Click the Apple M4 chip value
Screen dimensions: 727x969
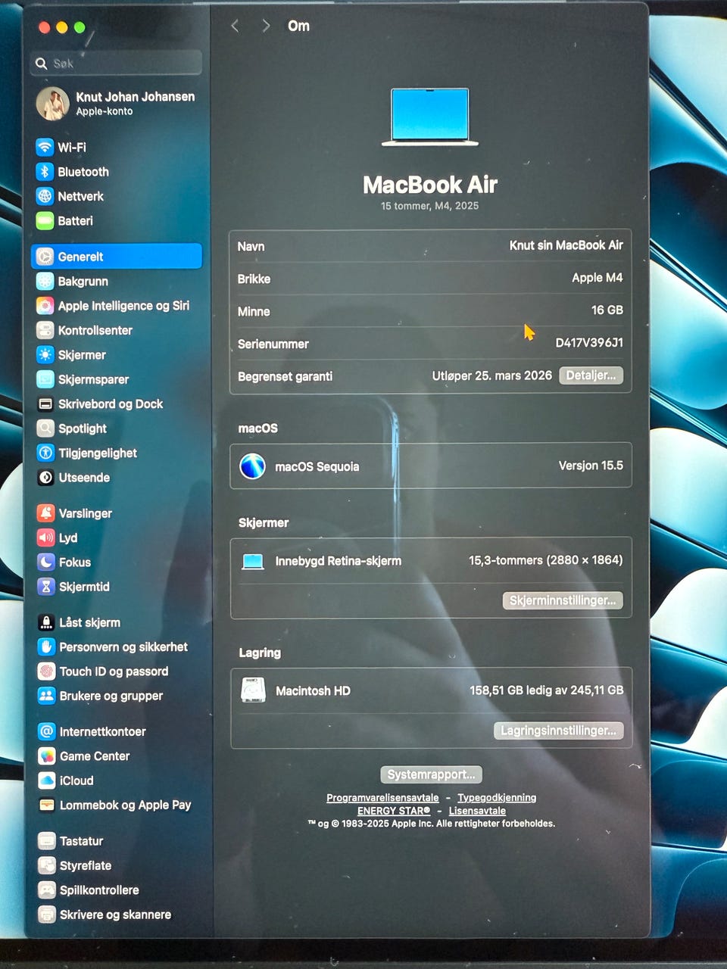pyautogui.click(x=598, y=278)
